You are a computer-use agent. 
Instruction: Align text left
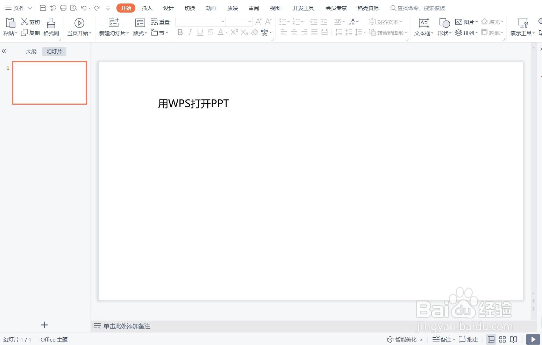pos(284,32)
